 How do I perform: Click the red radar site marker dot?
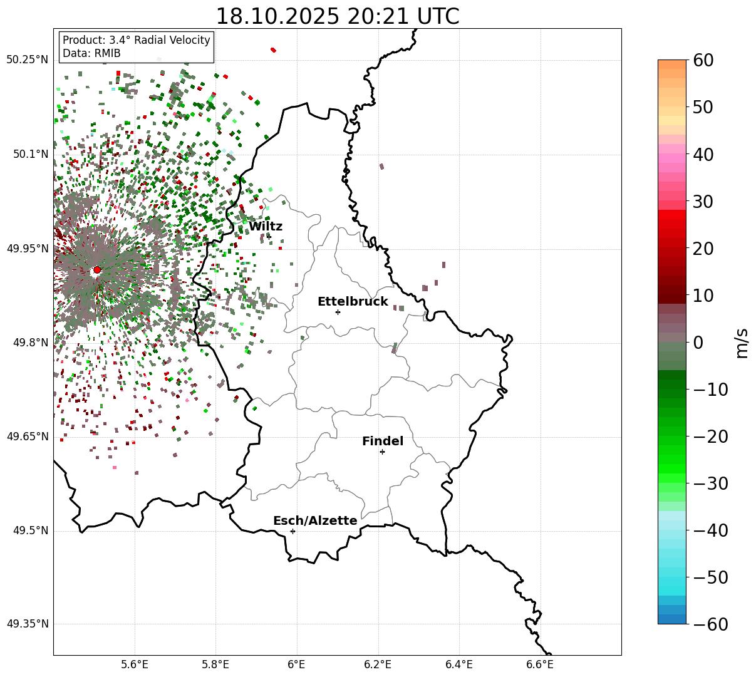[x=96, y=270]
